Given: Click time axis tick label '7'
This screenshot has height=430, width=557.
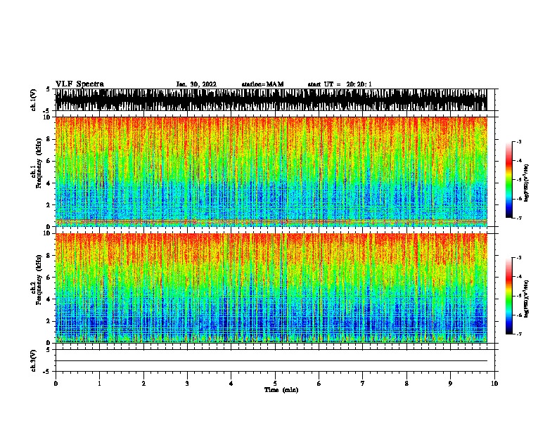Looking at the screenshot, I should click(x=363, y=384).
